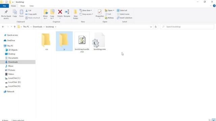Click This PC in address bar
This screenshot has height=121, width=216.
click(x=26, y=27)
